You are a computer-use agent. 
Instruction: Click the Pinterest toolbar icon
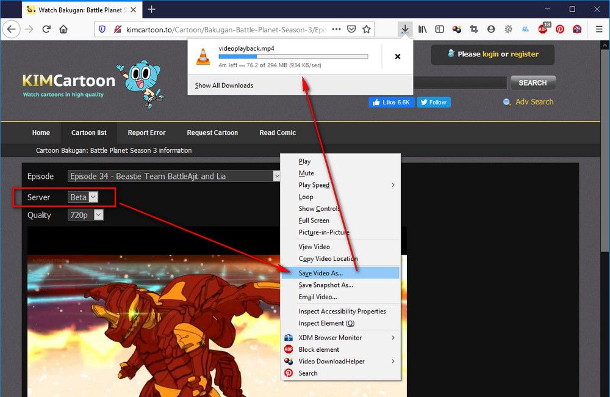[560, 29]
